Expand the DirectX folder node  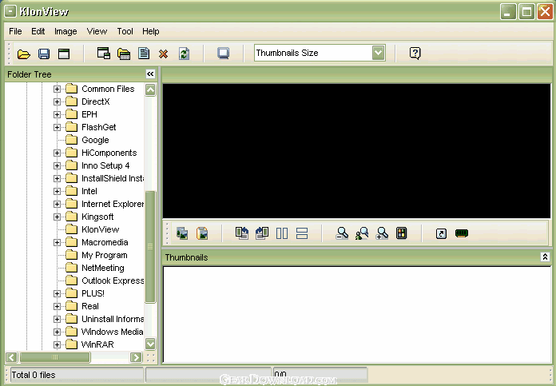pyautogui.click(x=57, y=101)
